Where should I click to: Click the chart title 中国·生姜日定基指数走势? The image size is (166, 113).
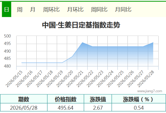coord(81,25)
